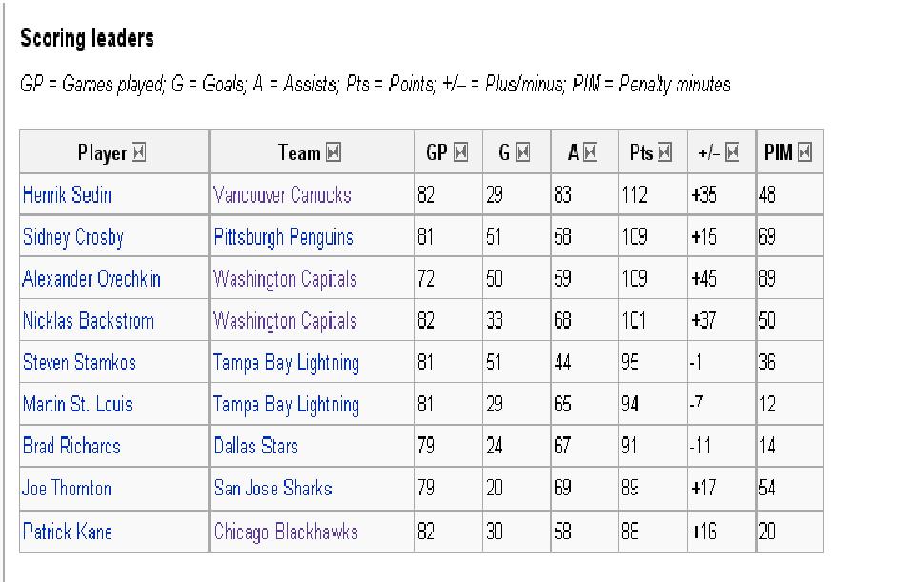
Task: Follow the Nicklas Backstrom link
Action: (x=88, y=321)
